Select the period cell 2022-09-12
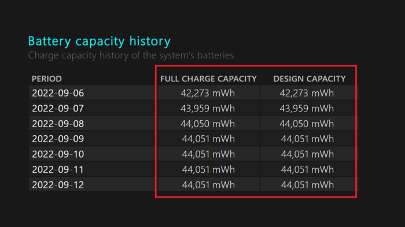Viewport: 405px width, 227px height. pyautogui.click(x=58, y=185)
